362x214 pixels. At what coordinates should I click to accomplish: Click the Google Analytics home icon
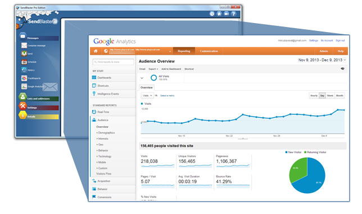[96, 51]
